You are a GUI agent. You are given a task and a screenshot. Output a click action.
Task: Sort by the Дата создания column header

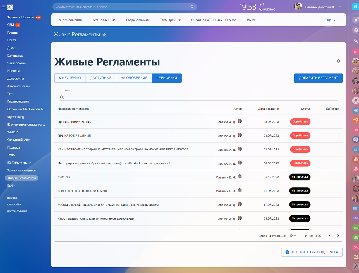(x=268, y=109)
